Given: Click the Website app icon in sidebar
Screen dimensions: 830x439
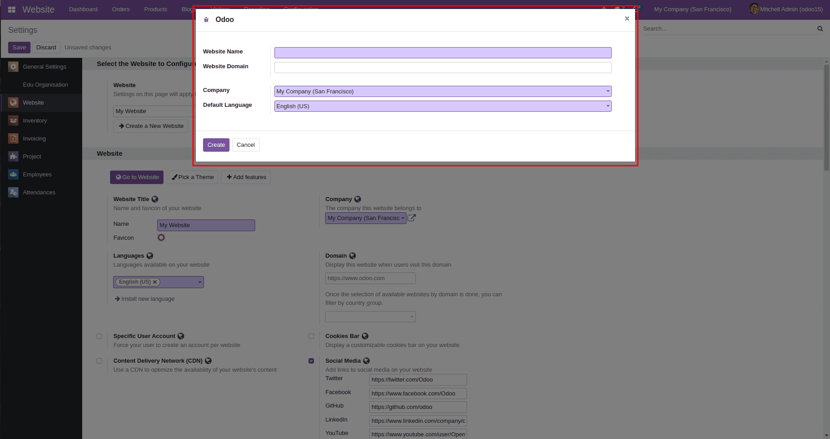Looking at the screenshot, I should click(x=13, y=103).
